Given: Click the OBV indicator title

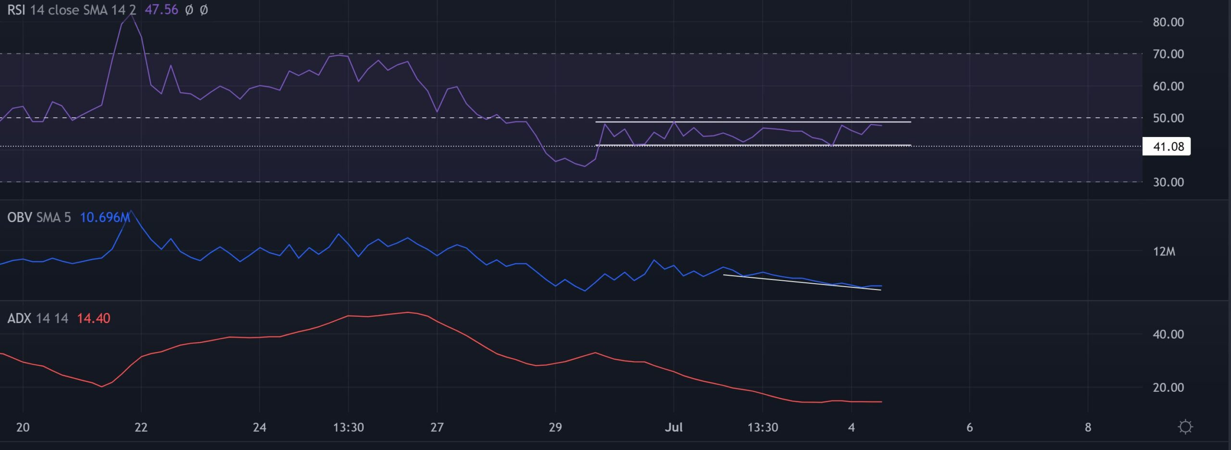Looking at the screenshot, I should (19, 217).
